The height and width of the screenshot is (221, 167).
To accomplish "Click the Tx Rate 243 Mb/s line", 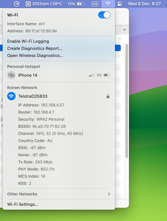I will 35,162.
